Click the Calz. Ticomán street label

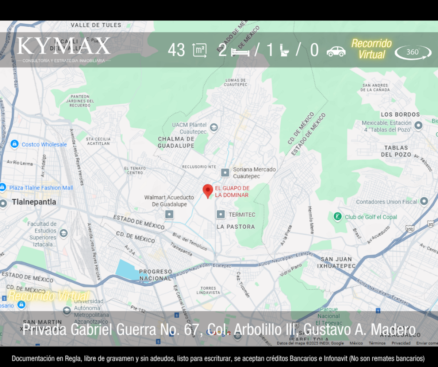tap(242, 284)
